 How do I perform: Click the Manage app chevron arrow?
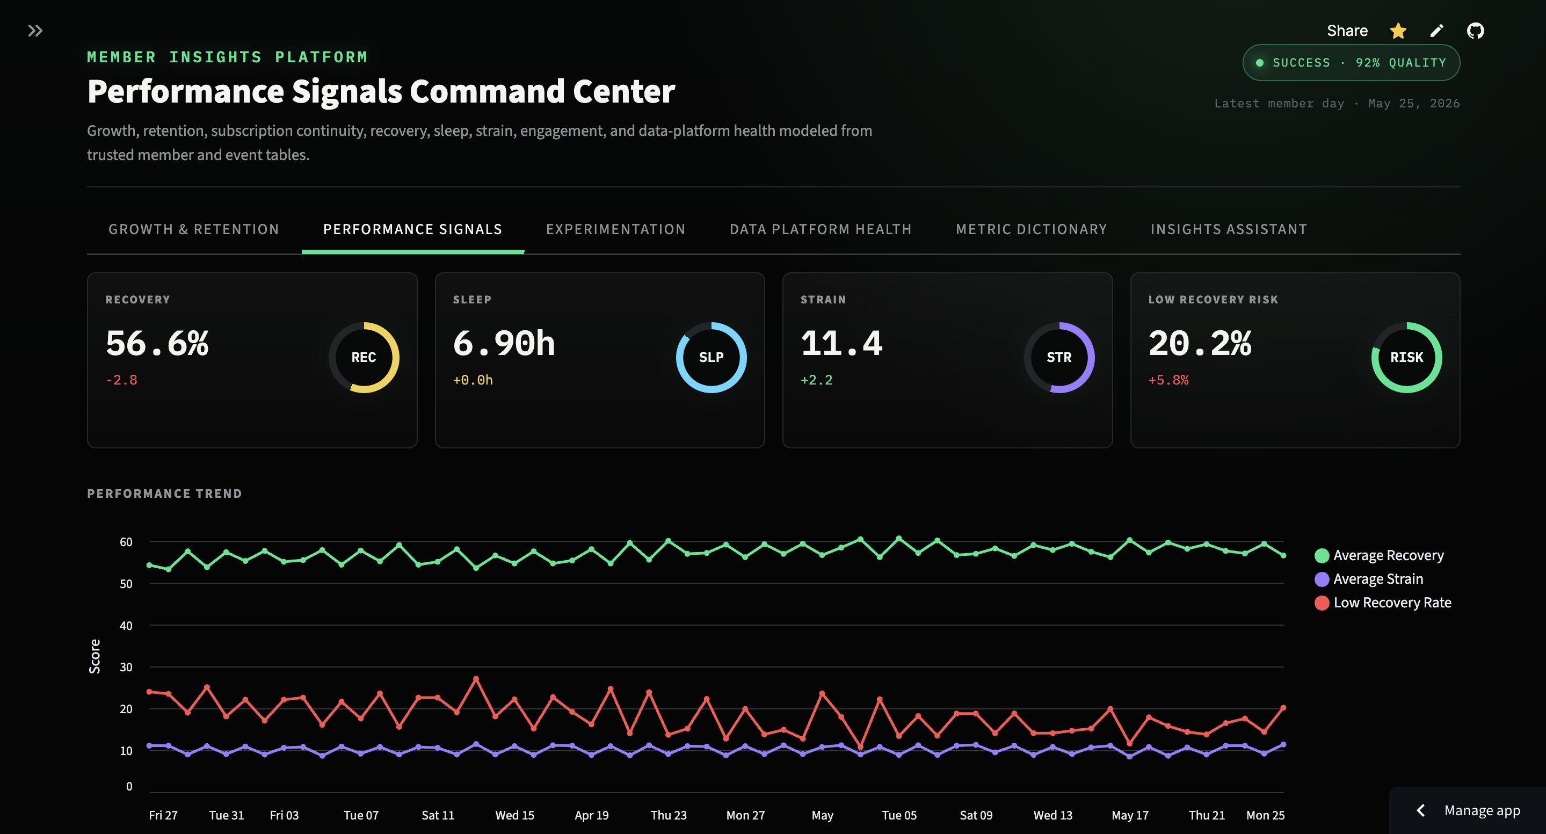pos(1420,810)
